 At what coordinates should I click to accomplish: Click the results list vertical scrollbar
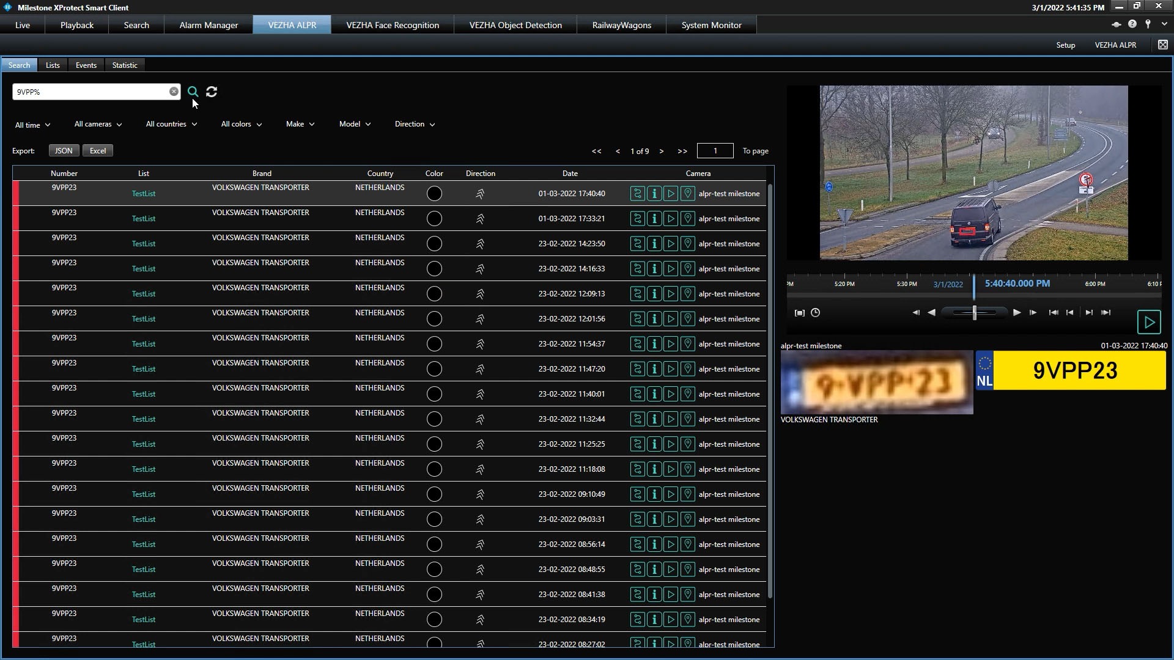click(770, 391)
